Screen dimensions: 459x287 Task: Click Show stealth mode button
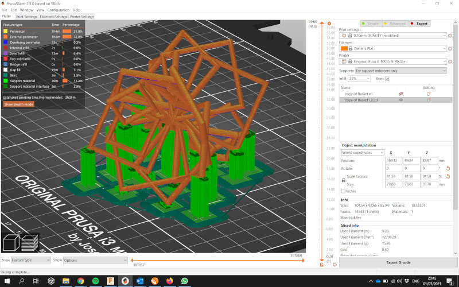[x=19, y=104]
